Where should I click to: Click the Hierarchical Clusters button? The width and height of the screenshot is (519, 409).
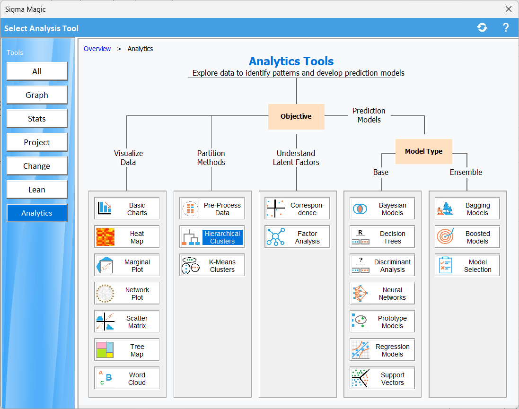click(x=212, y=237)
